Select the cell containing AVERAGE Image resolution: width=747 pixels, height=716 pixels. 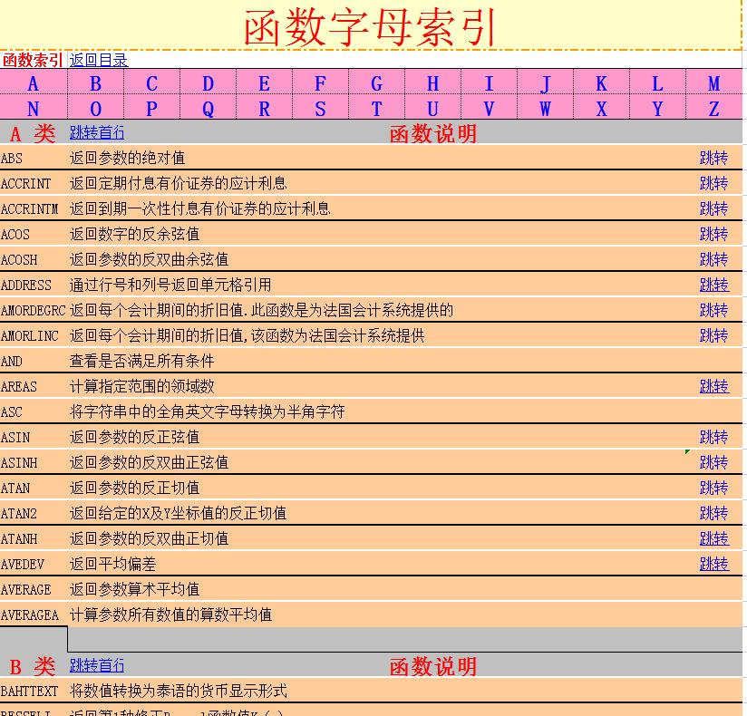[x=33, y=589]
